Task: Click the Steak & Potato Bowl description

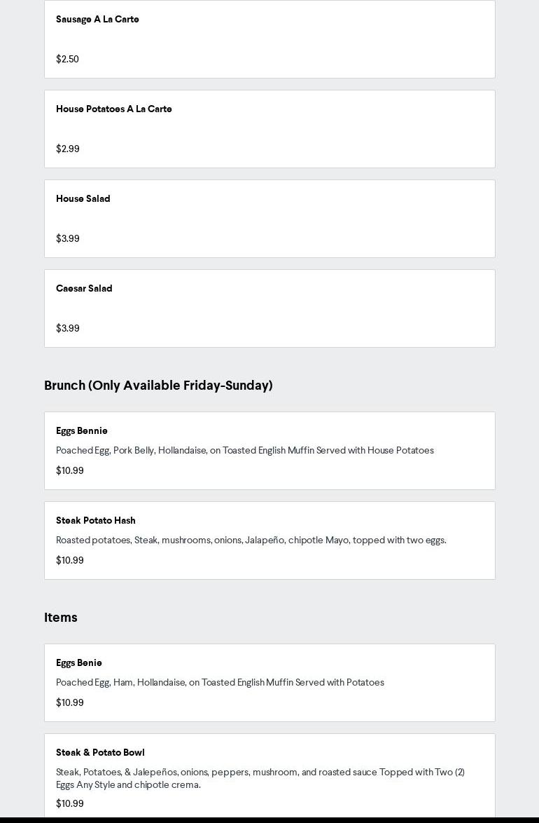Action: tap(260, 778)
